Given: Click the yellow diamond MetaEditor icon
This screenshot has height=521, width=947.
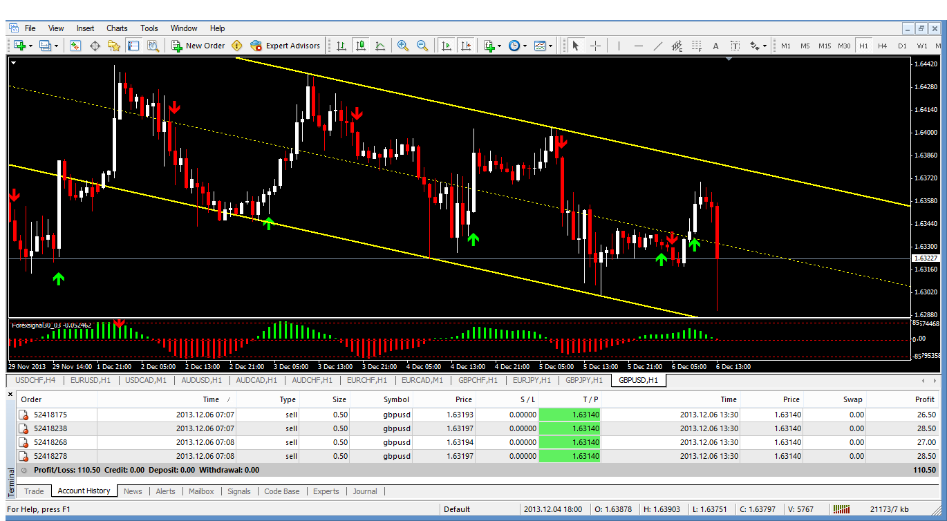Looking at the screenshot, I should tap(237, 46).
